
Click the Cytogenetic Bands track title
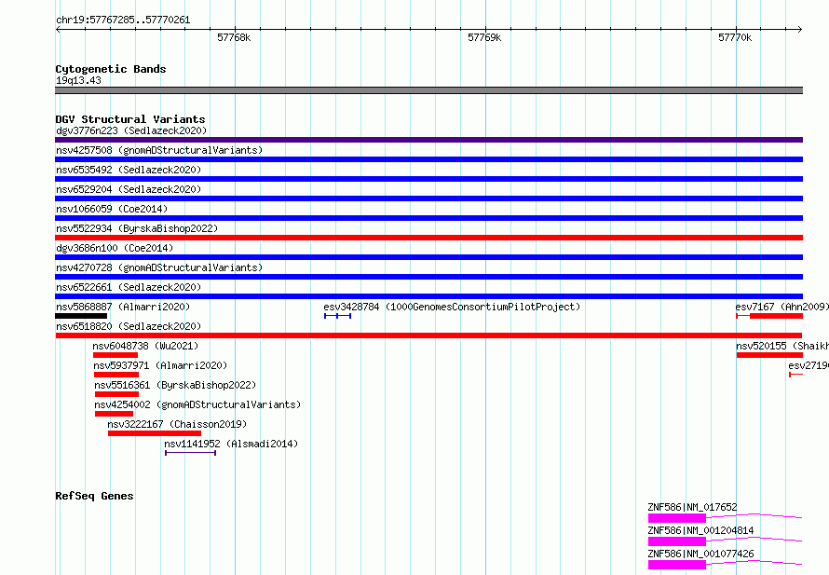(111, 69)
